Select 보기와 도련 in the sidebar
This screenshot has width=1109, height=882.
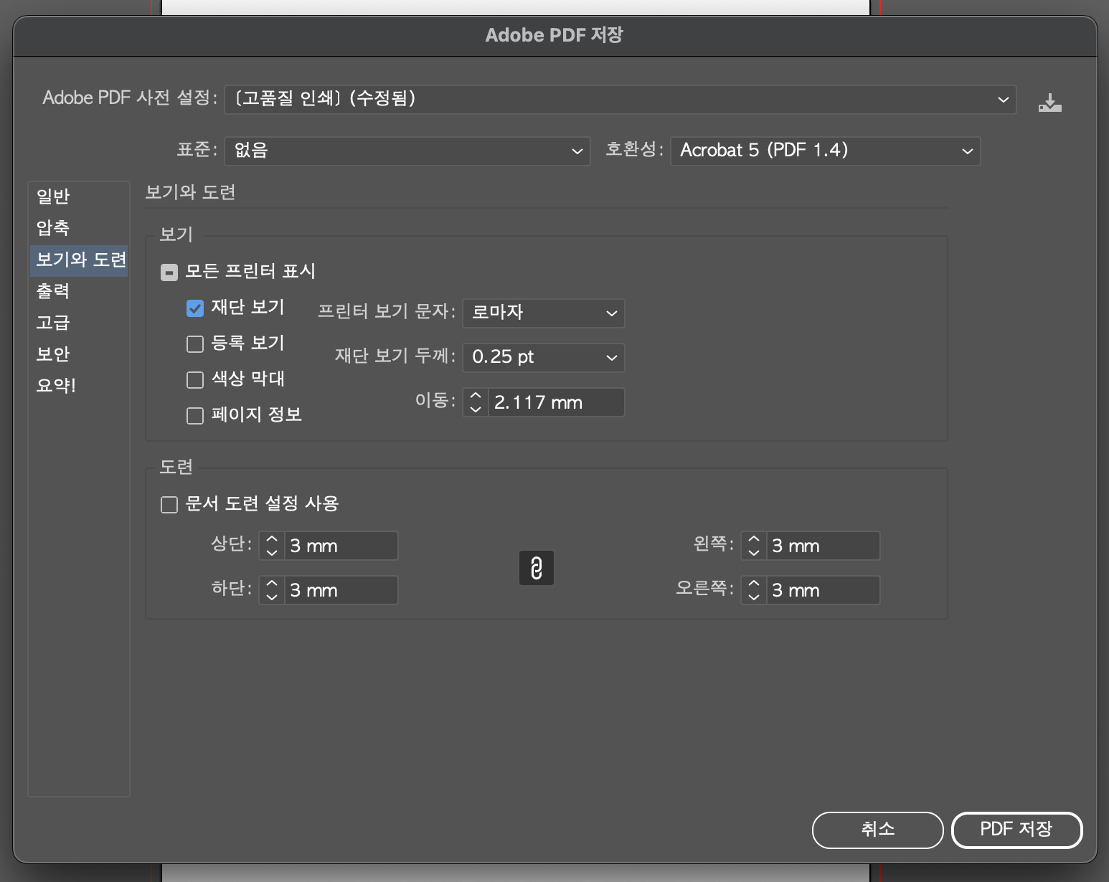[x=79, y=260]
